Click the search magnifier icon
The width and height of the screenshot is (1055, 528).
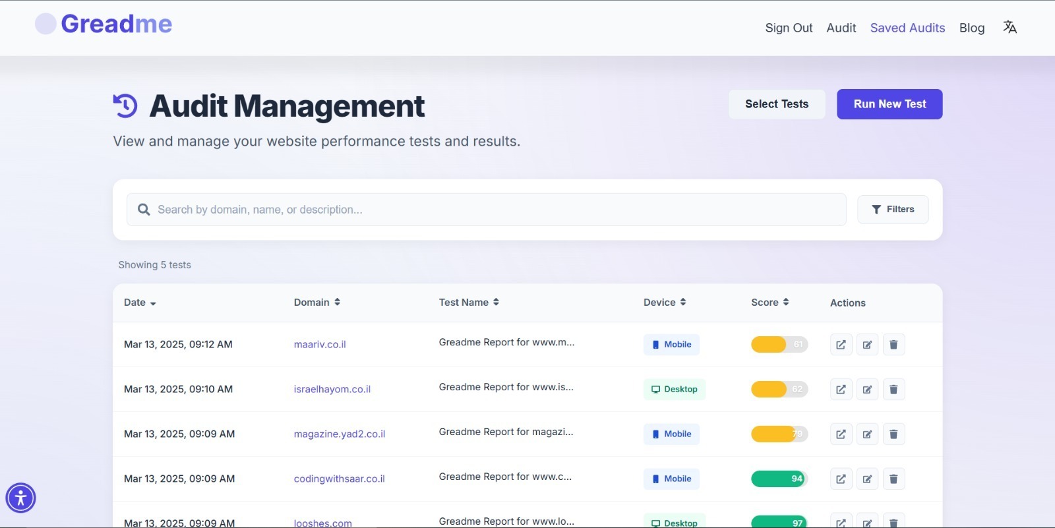144,210
